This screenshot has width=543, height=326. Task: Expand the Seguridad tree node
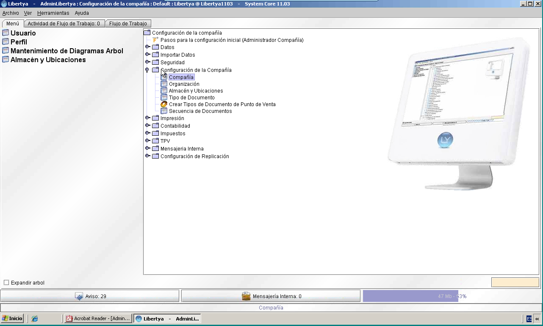(147, 62)
